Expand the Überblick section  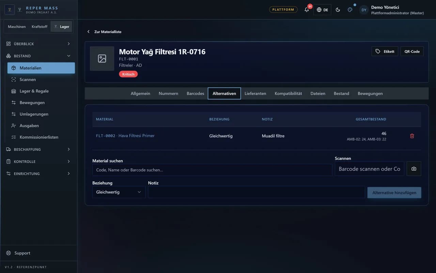38,44
